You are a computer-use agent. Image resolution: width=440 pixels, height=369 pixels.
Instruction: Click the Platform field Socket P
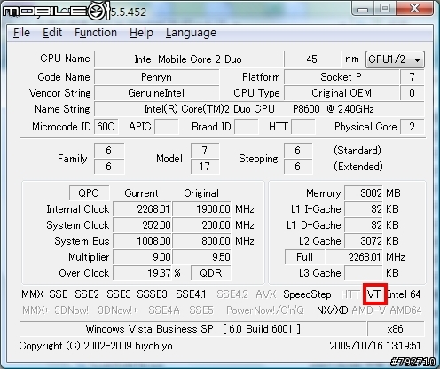pos(342,77)
